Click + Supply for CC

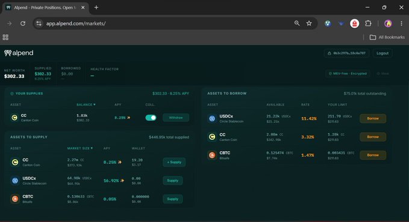pyautogui.click(x=174, y=162)
